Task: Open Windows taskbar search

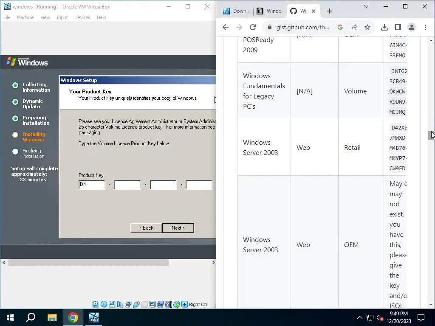Action: [31, 318]
